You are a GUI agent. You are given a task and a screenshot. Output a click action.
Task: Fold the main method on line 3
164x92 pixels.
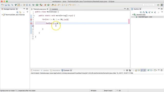click(34, 16)
